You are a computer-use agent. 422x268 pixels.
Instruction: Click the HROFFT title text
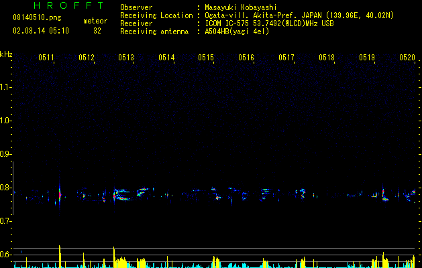pos(68,5)
